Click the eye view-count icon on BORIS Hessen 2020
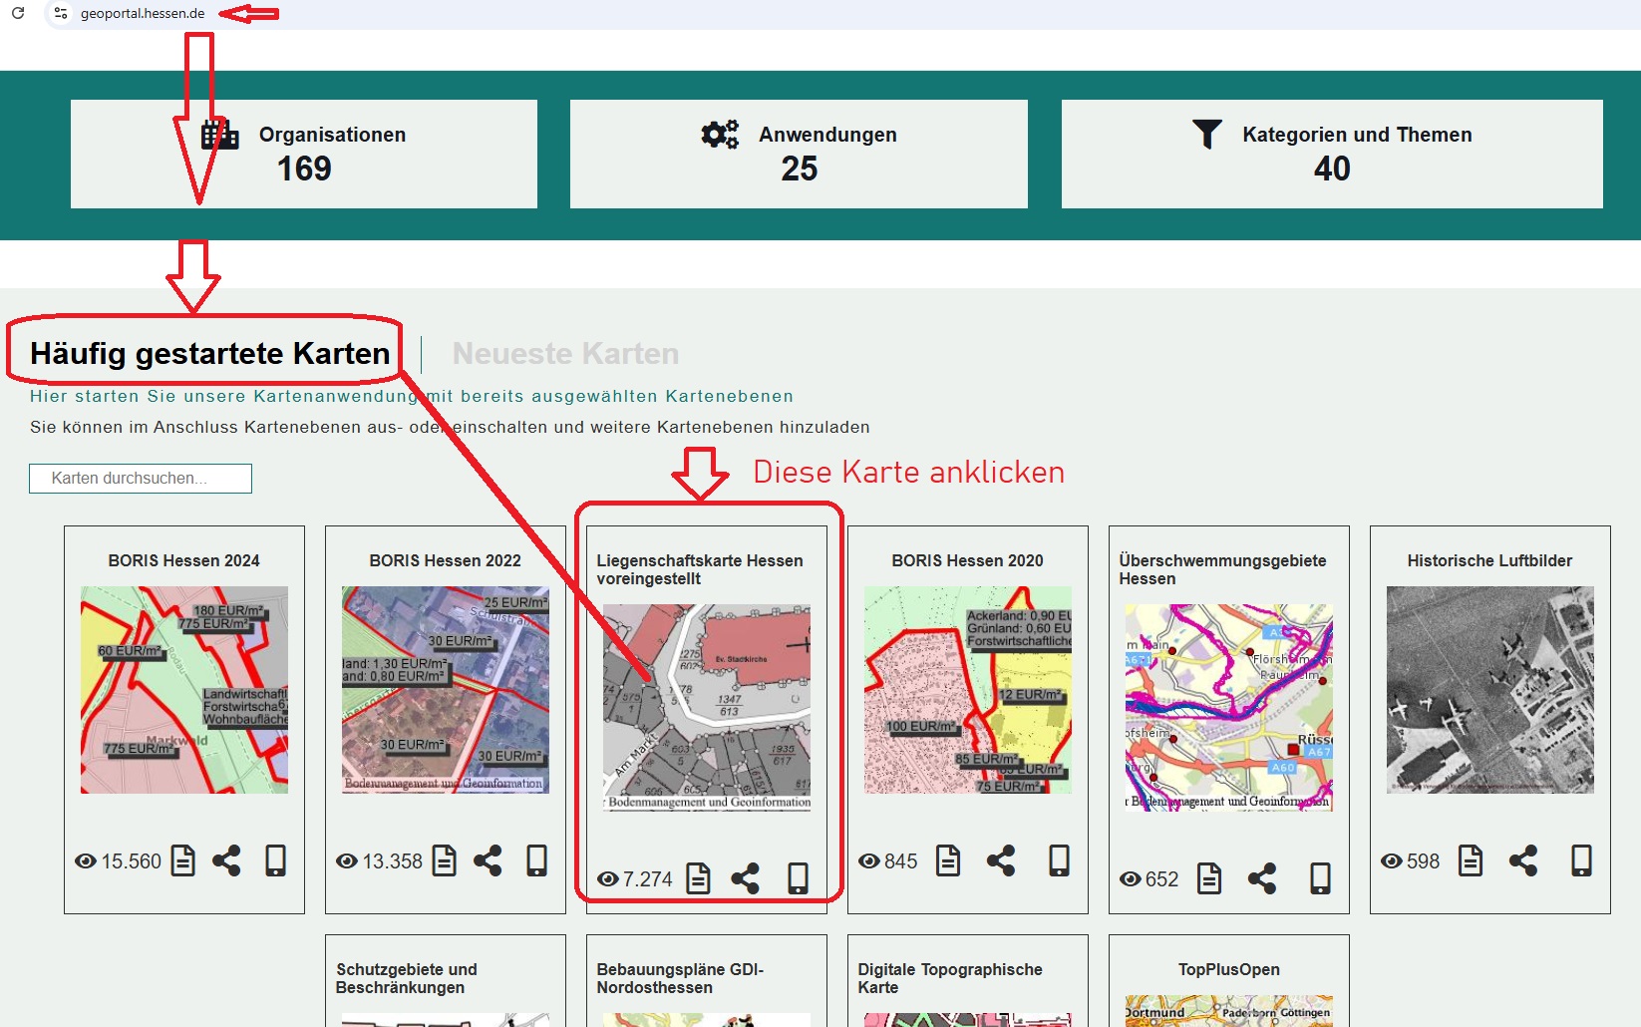The height and width of the screenshot is (1027, 1641). point(869,861)
